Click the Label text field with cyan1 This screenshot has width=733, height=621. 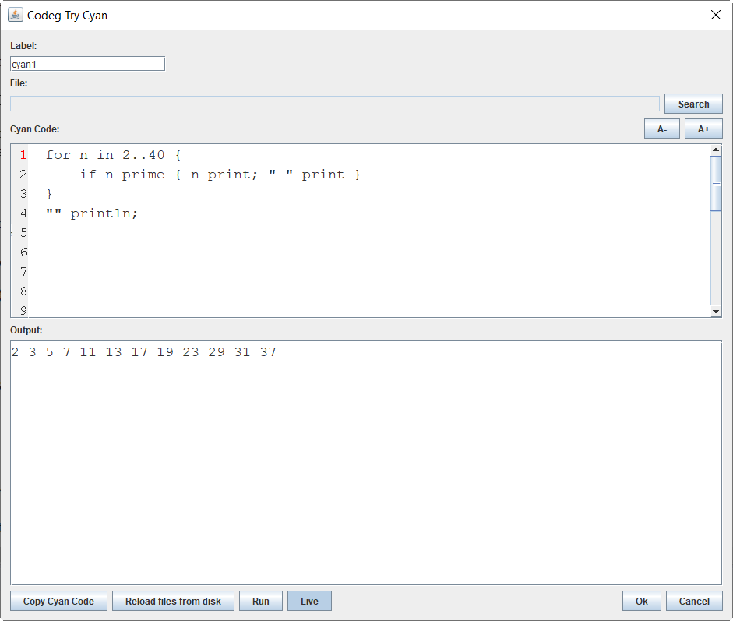[87, 64]
